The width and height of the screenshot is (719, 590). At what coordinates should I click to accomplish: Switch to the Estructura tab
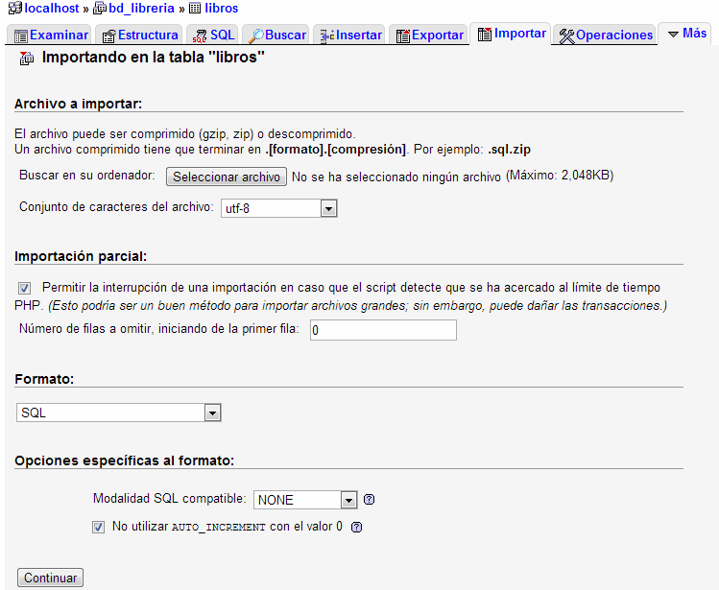(139, 35)
